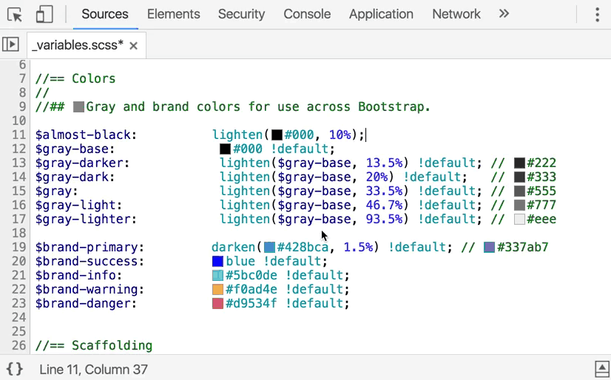This screenshot has height=380, width=611.
Task: Activate the inspect element picker icon
Action: [15, 14]
